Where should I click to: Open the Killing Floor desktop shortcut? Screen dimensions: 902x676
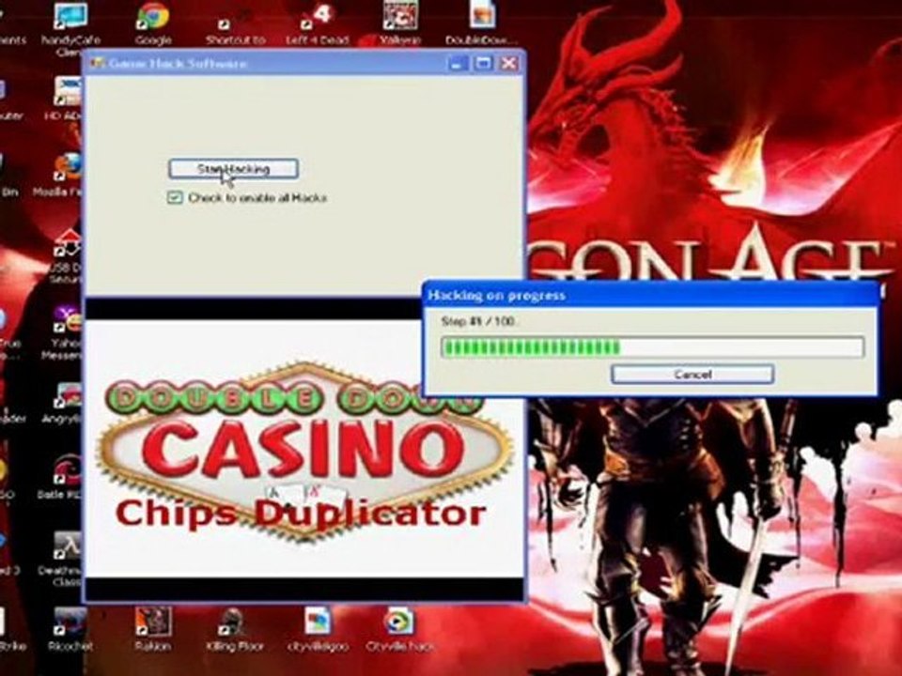[x=235, y=630]
